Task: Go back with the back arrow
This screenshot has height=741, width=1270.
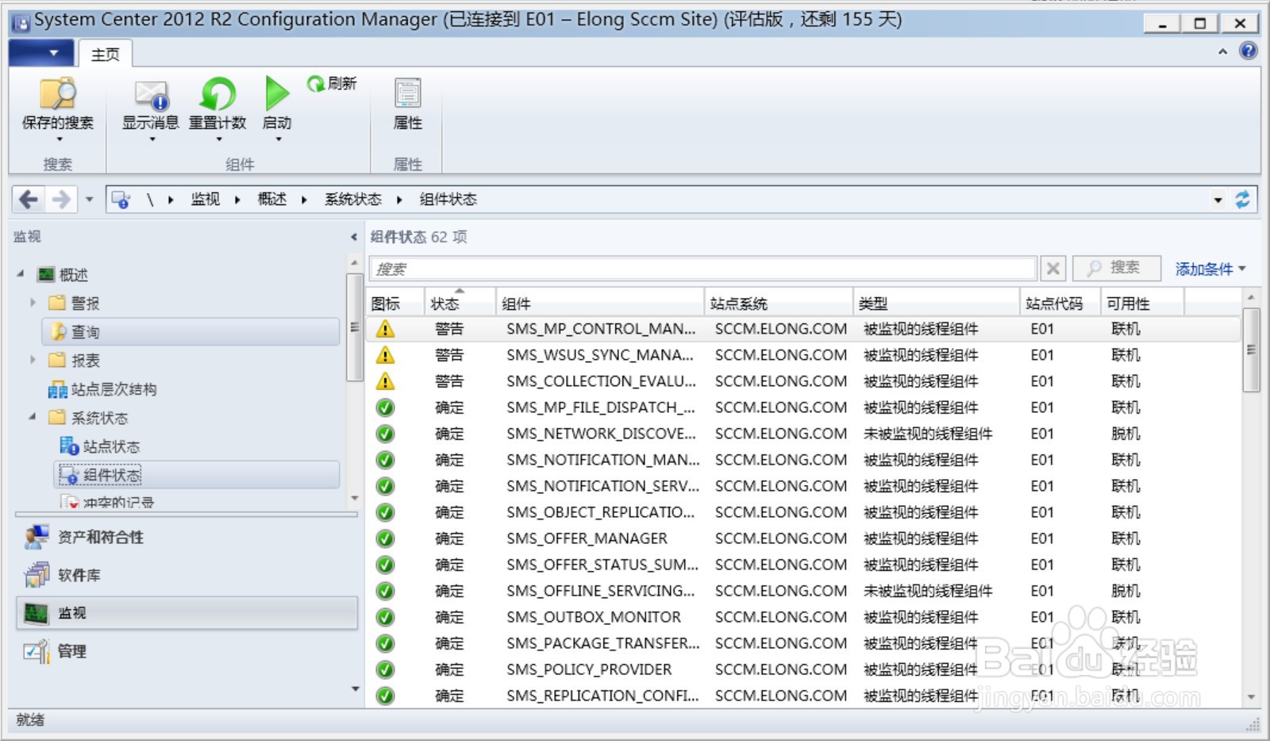Action: click(x=28, y=199)
